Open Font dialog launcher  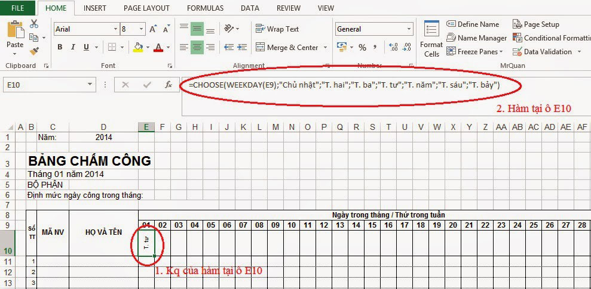pyautogui.click(x=170, y=66)
